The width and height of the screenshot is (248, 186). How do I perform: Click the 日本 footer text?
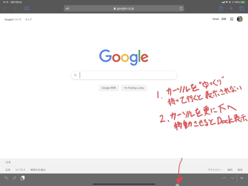click(x=8, y=162)
